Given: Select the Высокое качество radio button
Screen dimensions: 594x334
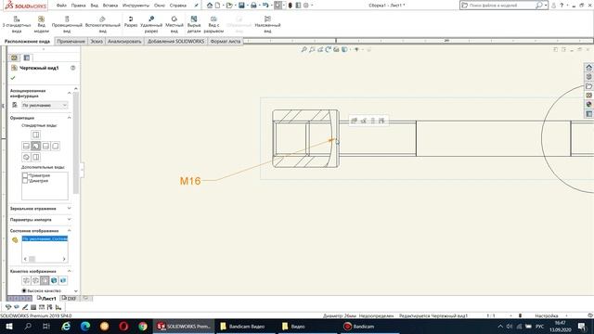Looking at the screenshot, I should click(24, 290).
